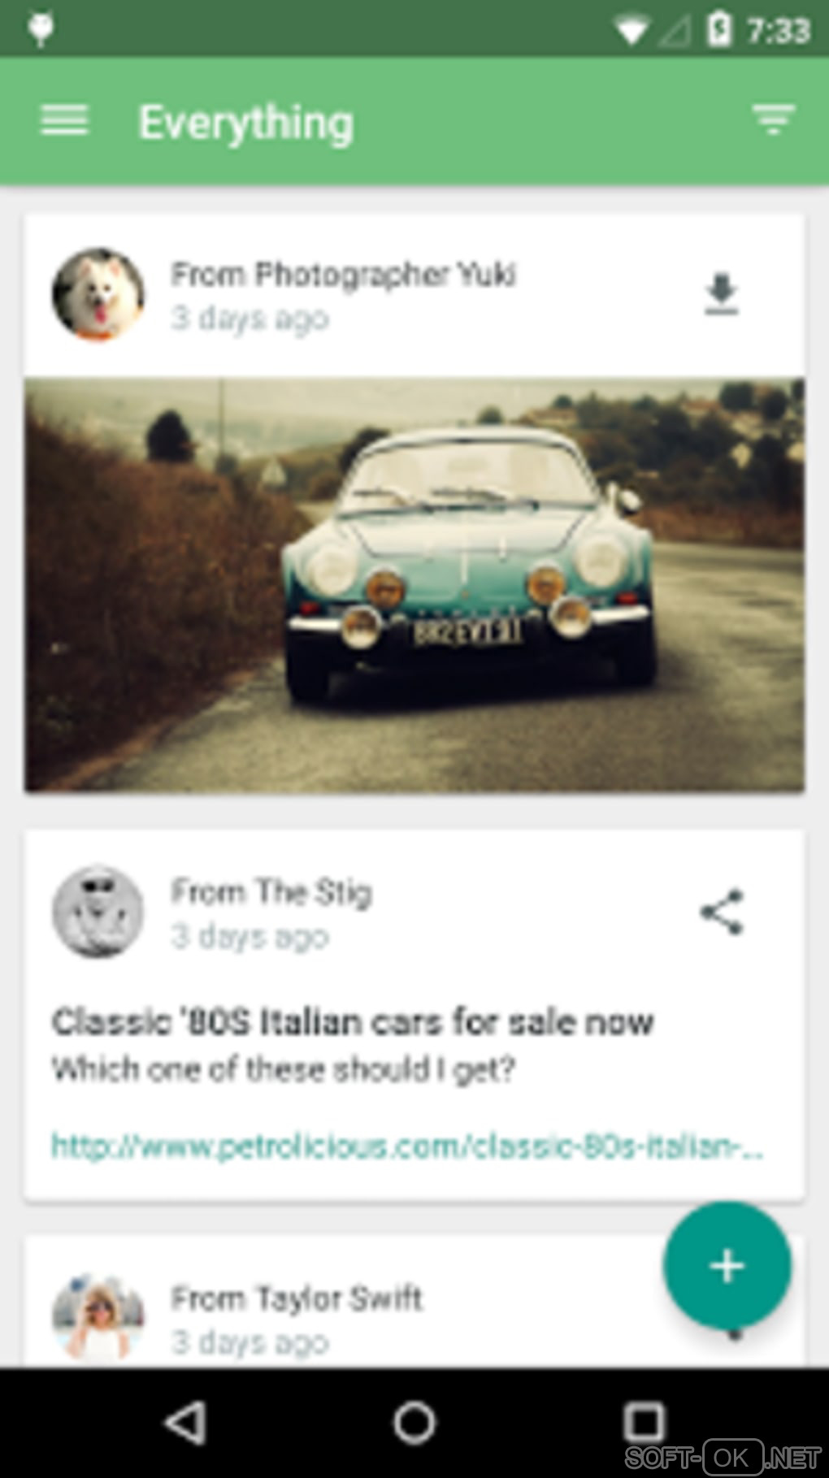Select the From Photographer Yuki sender name
The image size is (829, 1478).
(343, 275)
